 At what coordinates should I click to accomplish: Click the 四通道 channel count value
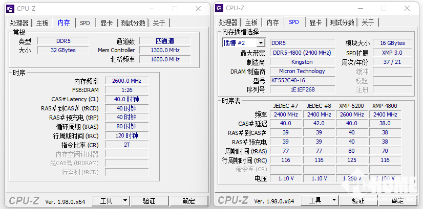(x=165, y=41)
